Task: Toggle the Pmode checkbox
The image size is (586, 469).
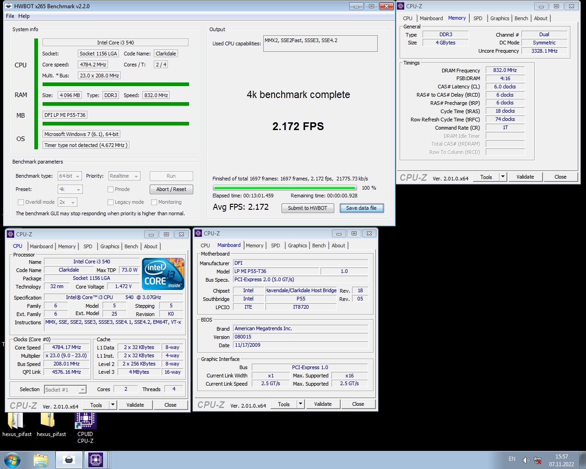Action: tap(110, 189)
